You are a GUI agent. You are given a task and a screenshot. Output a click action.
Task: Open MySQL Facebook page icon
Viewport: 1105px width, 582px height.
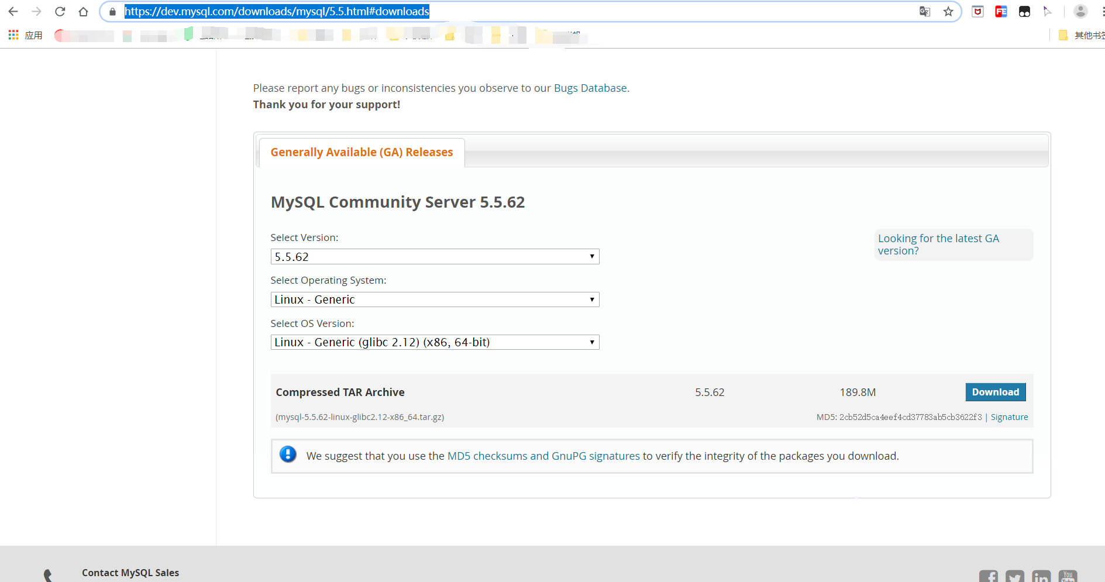(x=989, y=577)
